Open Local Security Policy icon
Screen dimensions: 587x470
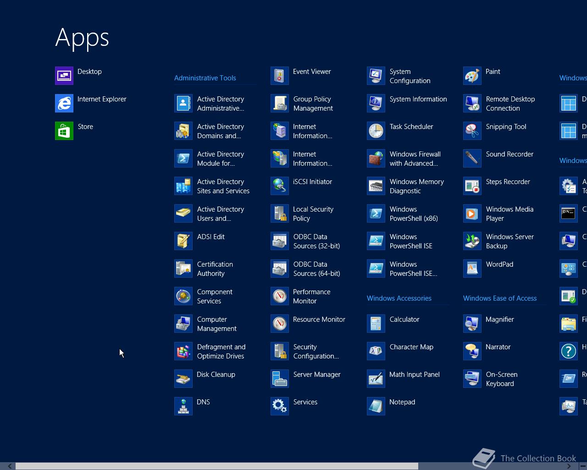[x=280, y=213]
